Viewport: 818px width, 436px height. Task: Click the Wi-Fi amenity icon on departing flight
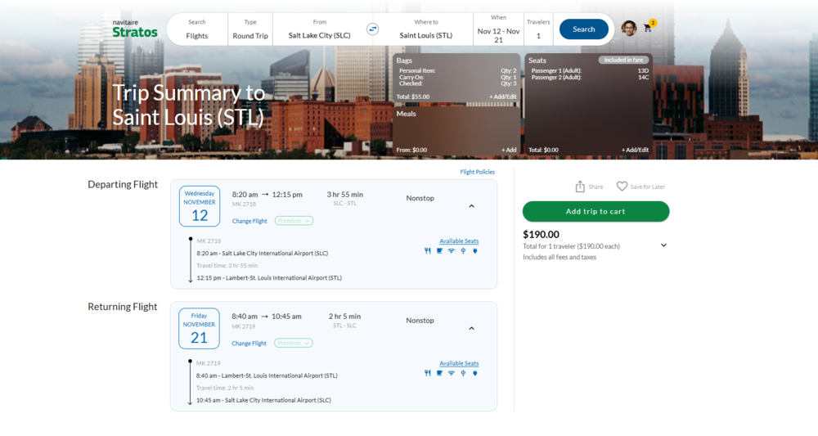tap(451, 251)
